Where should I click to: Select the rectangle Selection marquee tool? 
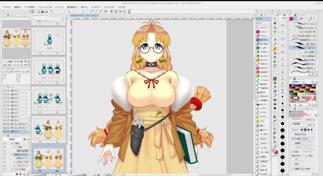[x=275, y=36]
